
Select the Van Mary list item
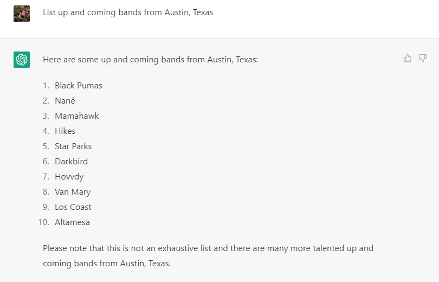click(x=73, y=192)
